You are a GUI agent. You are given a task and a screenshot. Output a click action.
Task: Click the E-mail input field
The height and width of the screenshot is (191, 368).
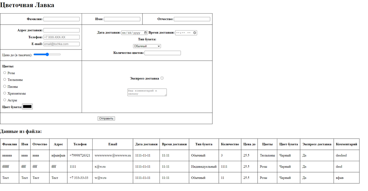pyautogui.click(x=62, y=44)
